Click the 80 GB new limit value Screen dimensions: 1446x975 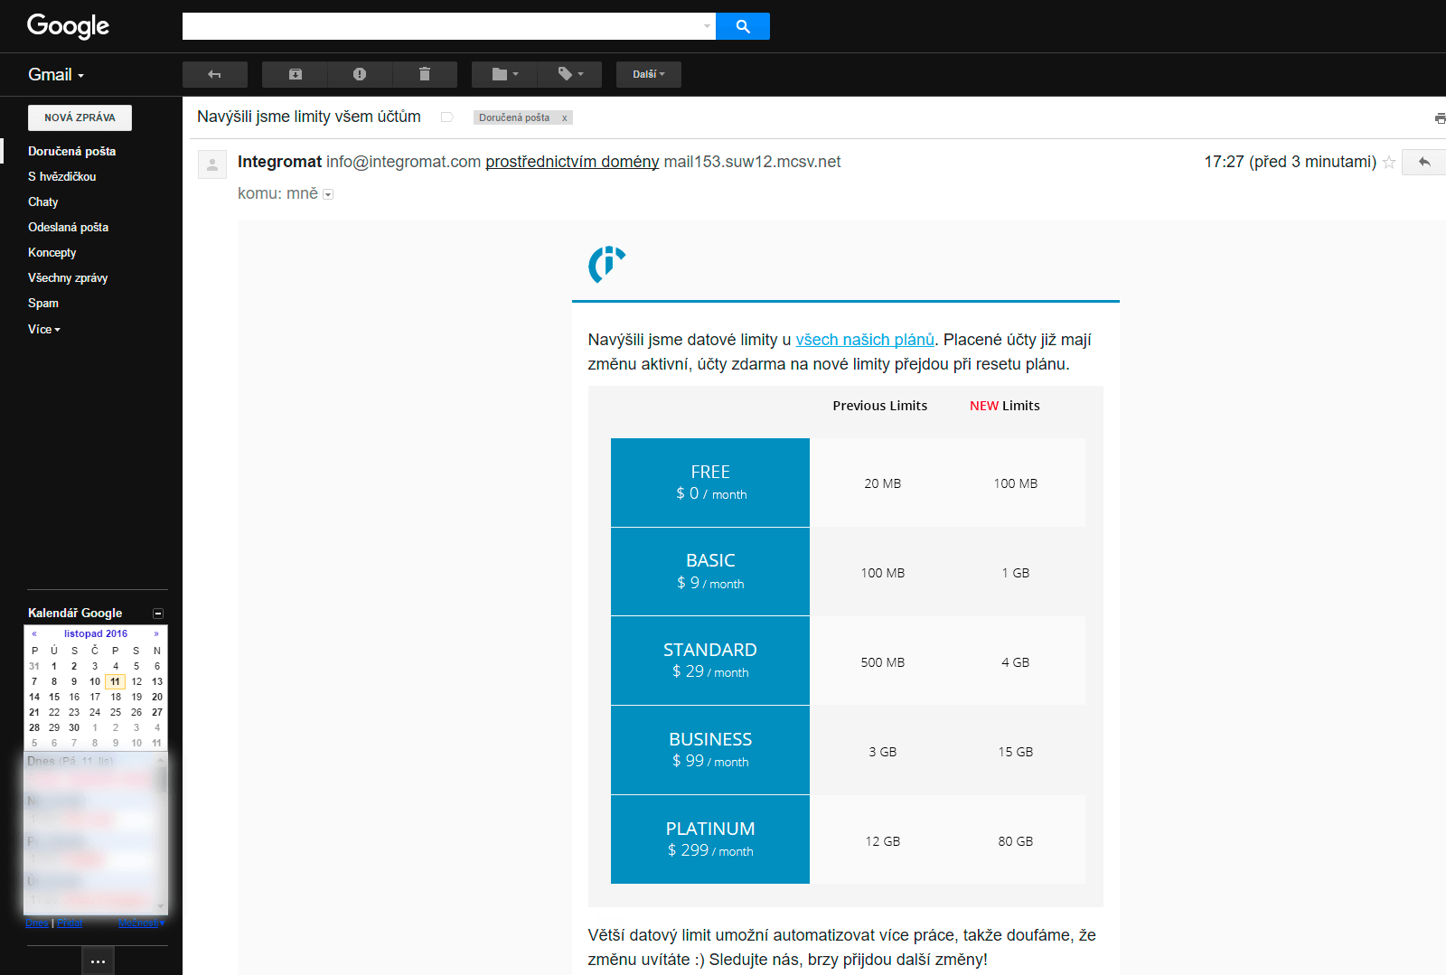(1015, 841)
